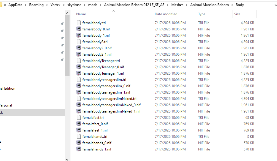
Task: Click the femalehands_0.nif file icon
Action: (79, 143)
